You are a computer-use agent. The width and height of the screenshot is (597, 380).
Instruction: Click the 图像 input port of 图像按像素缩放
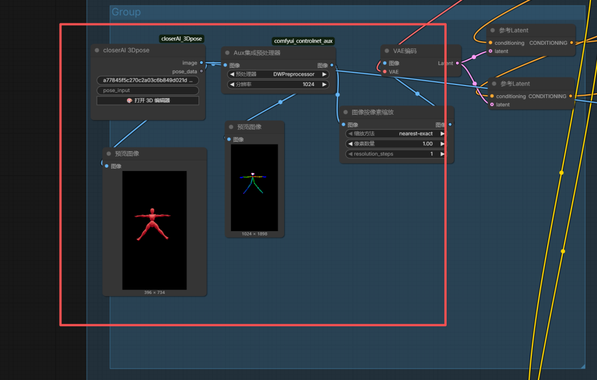tap(343, 125)
